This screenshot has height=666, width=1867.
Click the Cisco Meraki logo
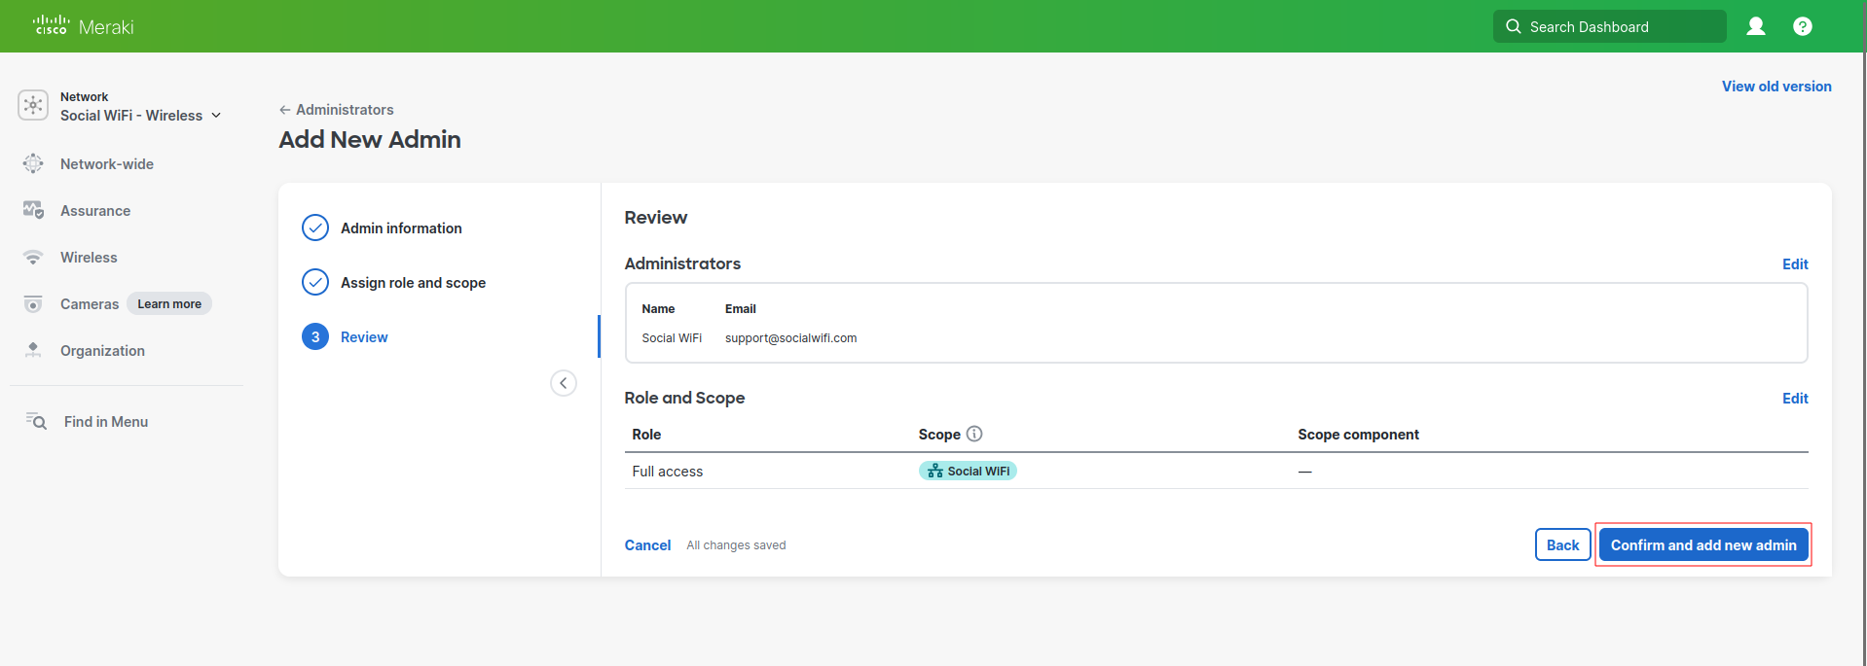tap(83, 26)
